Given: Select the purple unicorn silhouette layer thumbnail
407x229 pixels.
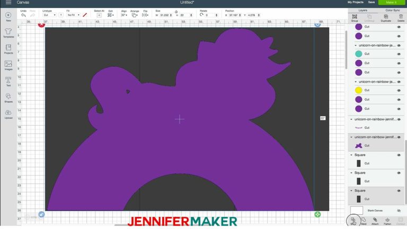Looking at the screenshot, I should [358, 146].
